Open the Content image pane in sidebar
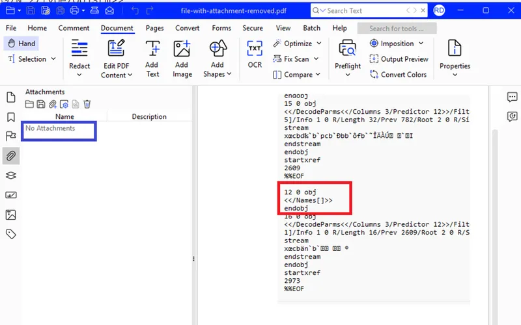The height and width of the screenshot is (325, 521). [11, 215]
